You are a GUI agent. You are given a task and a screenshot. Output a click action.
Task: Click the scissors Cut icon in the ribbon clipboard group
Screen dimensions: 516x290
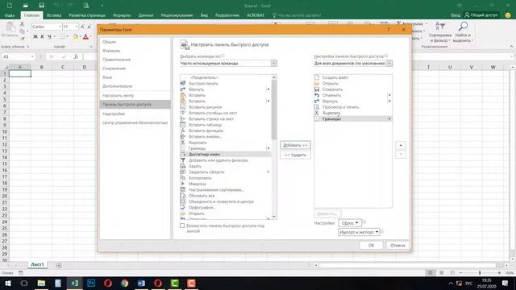pyautogui.click(x=22, y=24)
